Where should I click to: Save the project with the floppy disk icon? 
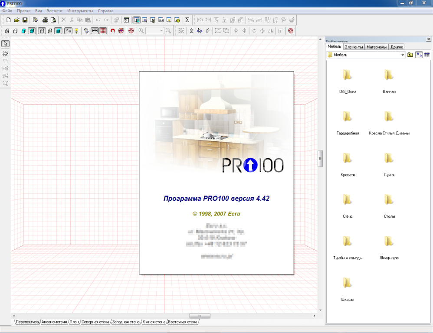25,20
